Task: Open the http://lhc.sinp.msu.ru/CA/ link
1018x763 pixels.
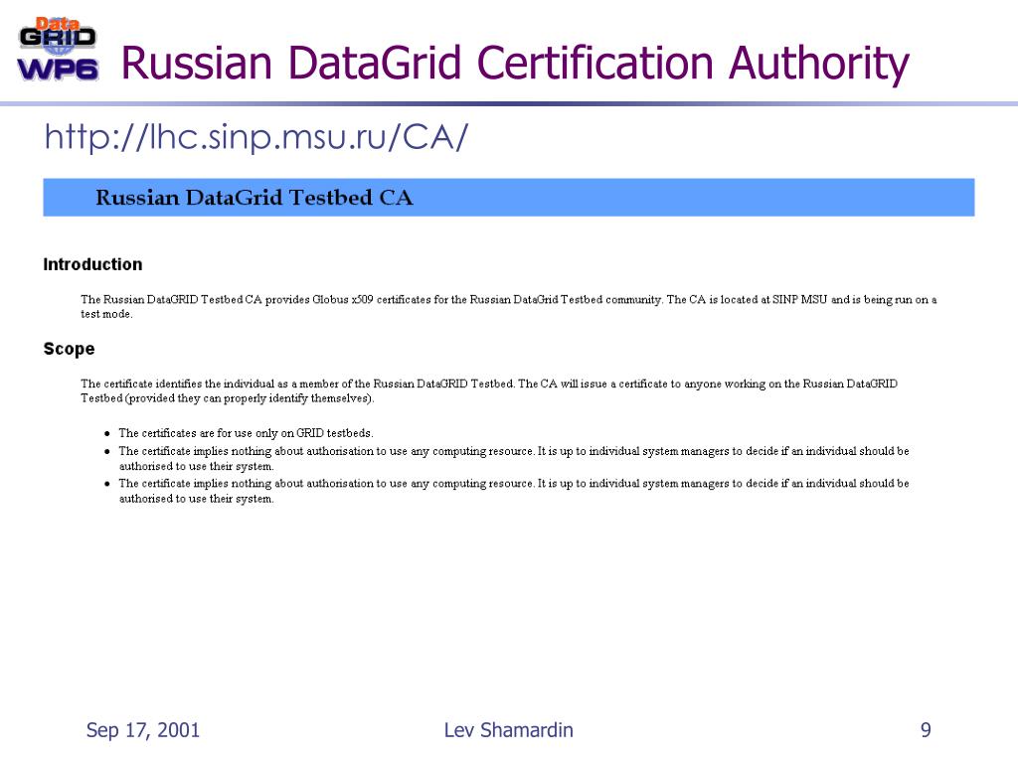Action: click(255, 136)
